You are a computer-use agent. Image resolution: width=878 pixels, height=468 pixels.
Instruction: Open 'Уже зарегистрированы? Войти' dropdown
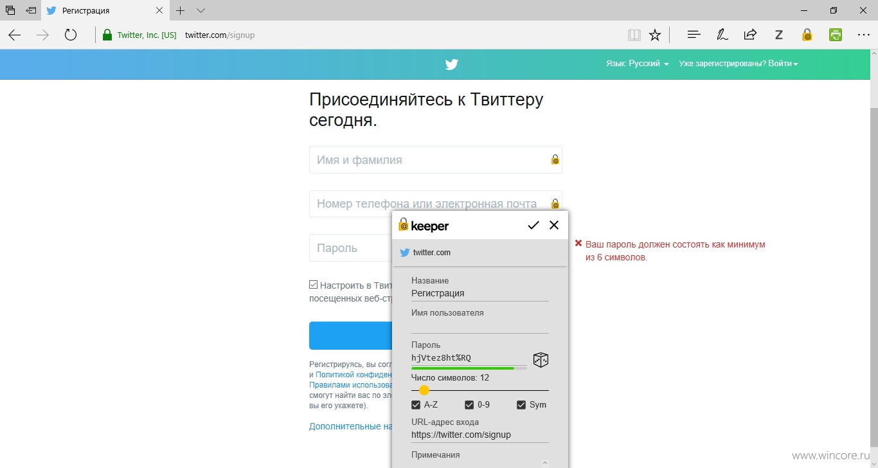(739, 64)
